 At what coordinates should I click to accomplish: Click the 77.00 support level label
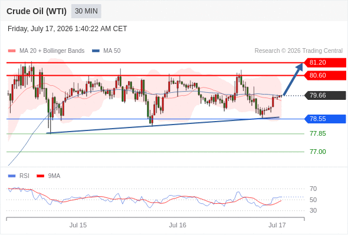click(318, 152)
